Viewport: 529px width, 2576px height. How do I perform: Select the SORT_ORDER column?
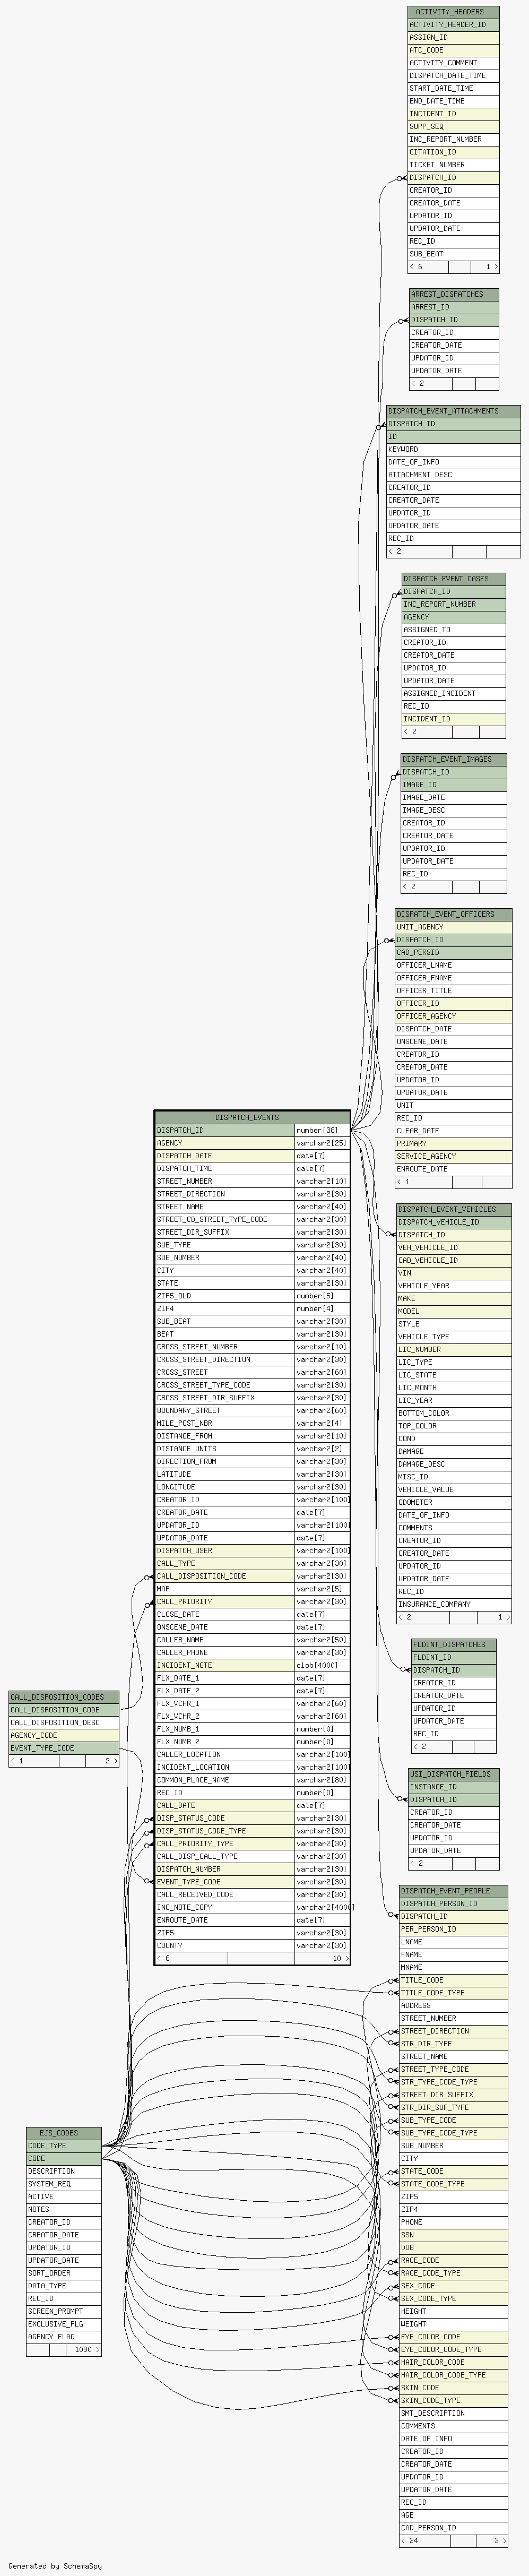[x=64, y=2273]
